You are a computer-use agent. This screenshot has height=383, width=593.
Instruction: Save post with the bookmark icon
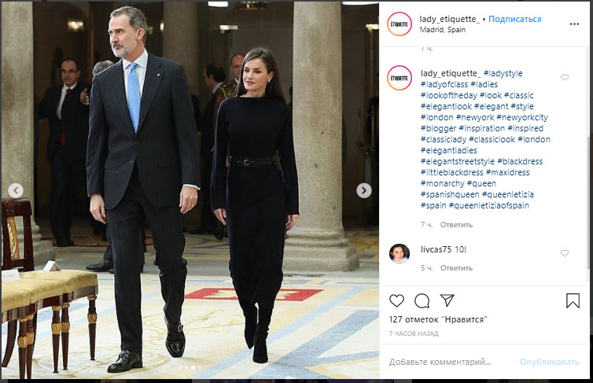tap(573, 301)
